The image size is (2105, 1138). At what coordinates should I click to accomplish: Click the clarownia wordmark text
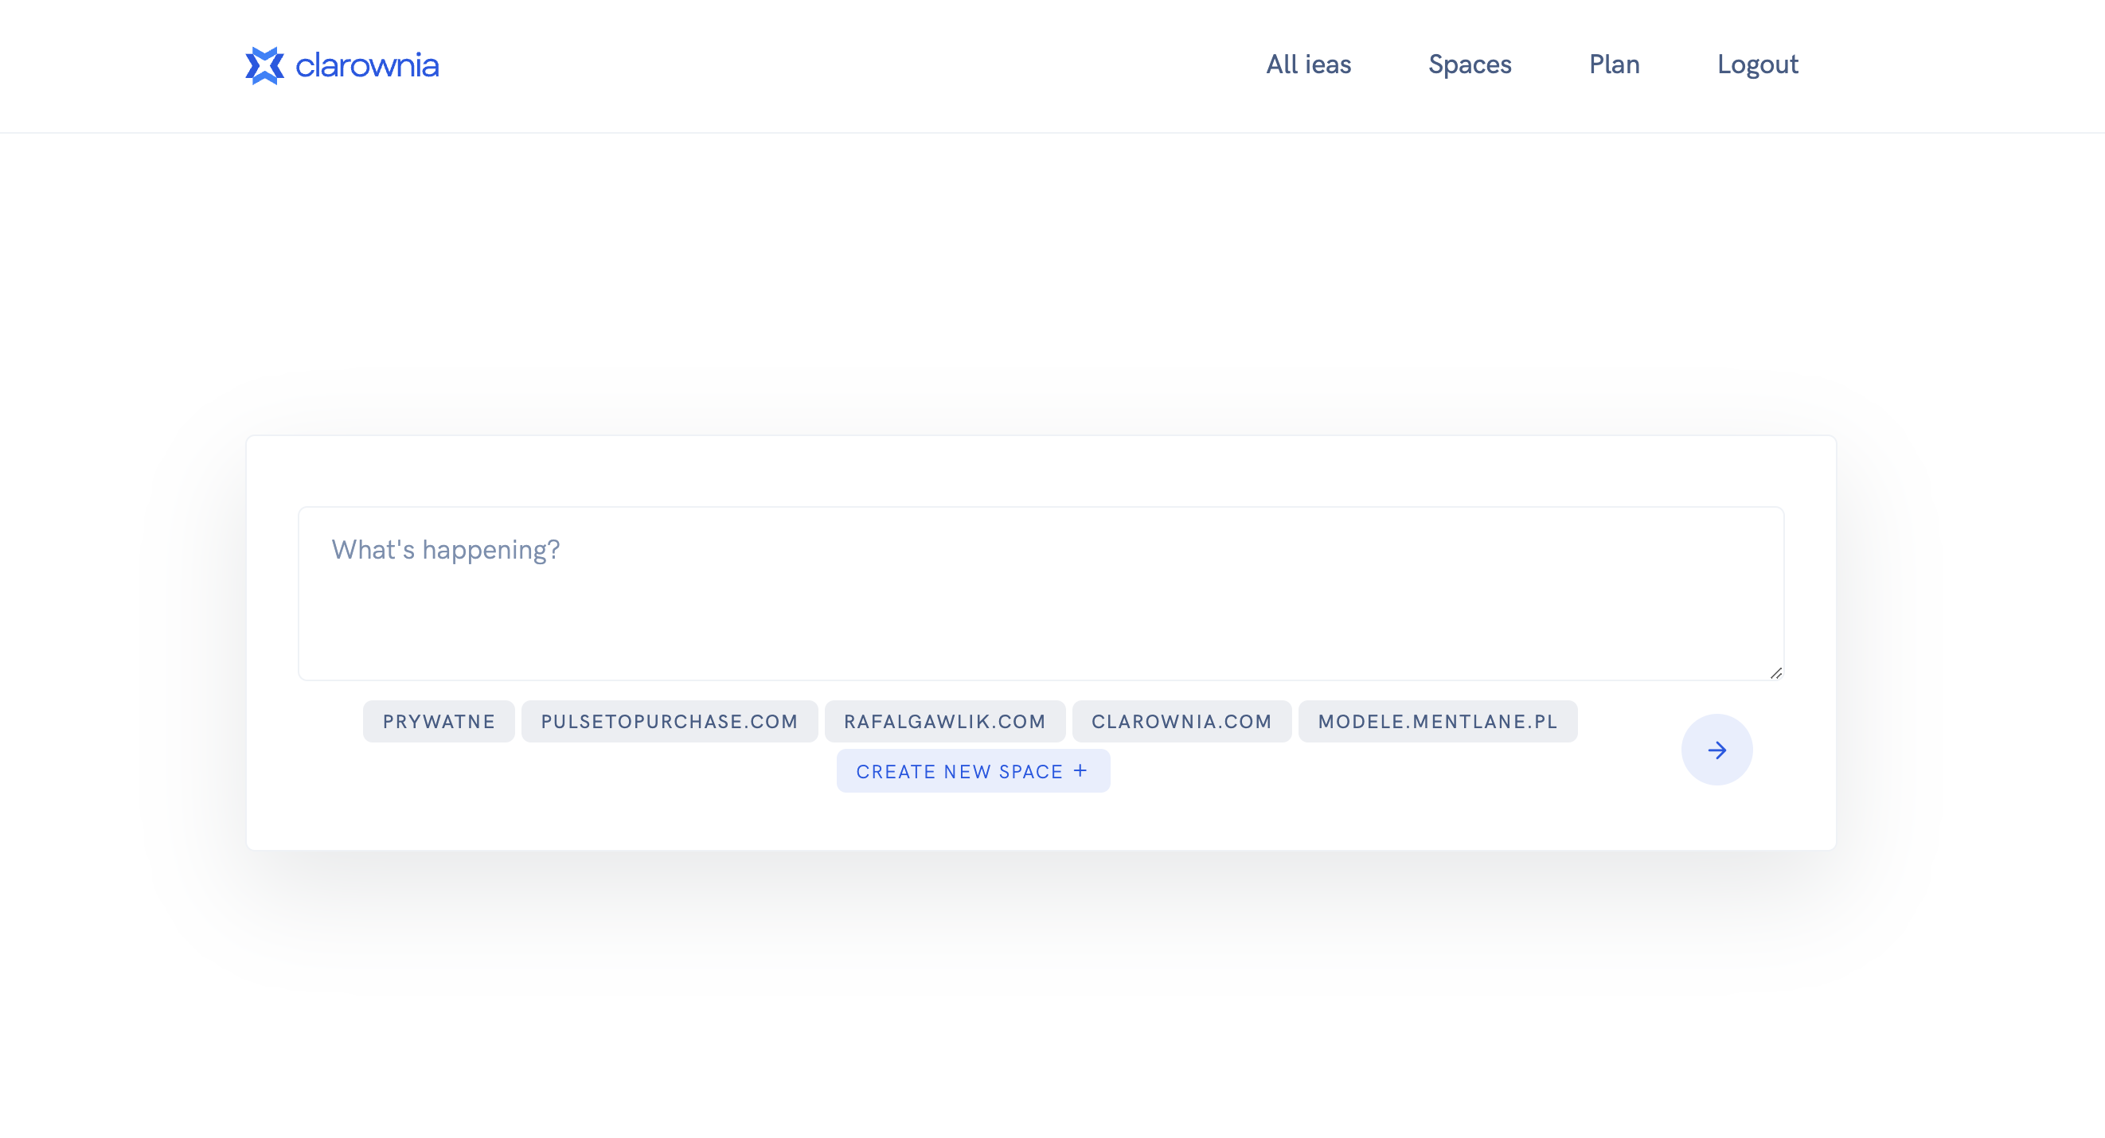[x=367, y=65]
